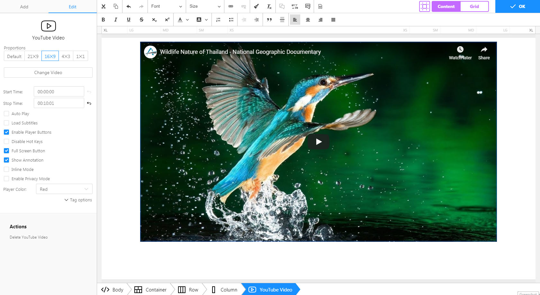Viewport: 540px width, 295px height.
Task: Check Disable Hot Keys option
Action: (x=6, y=141)
